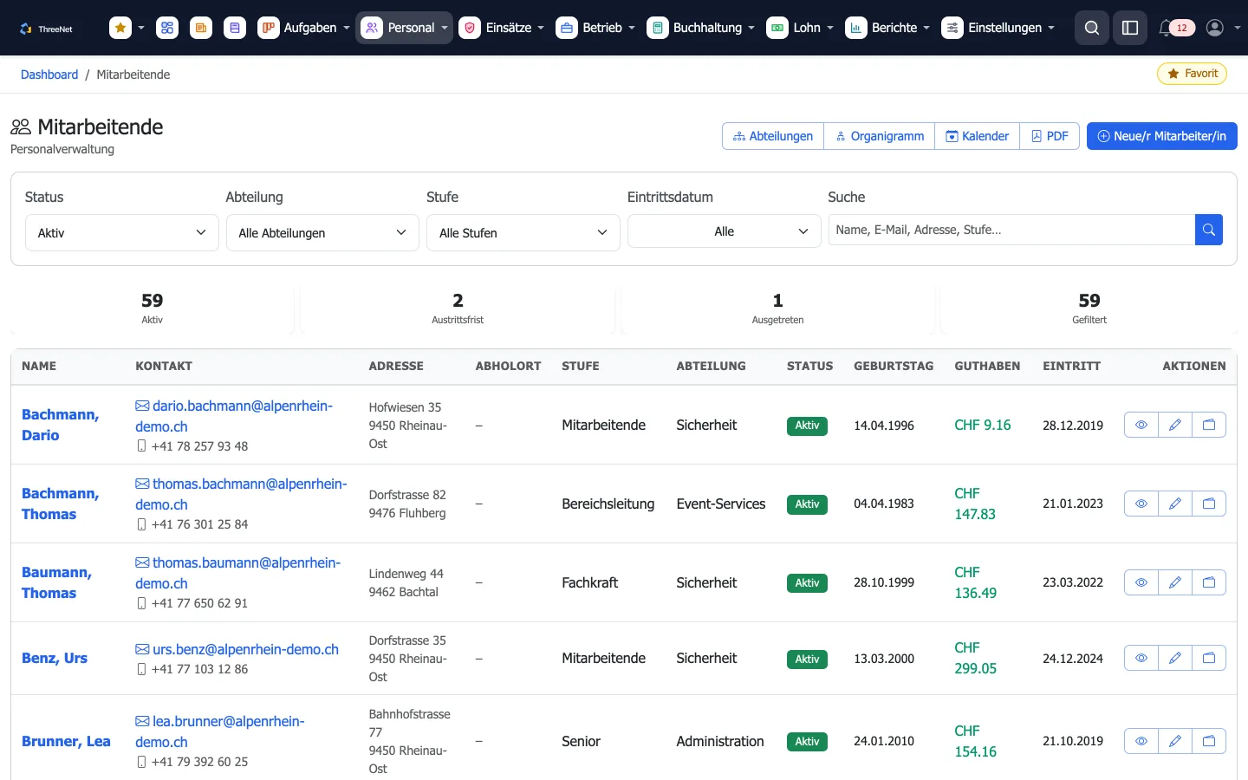Open the Aufgaben menu
Viewport: 1248px width, 780px height.
pyautogui.click(x=304, y=28)
